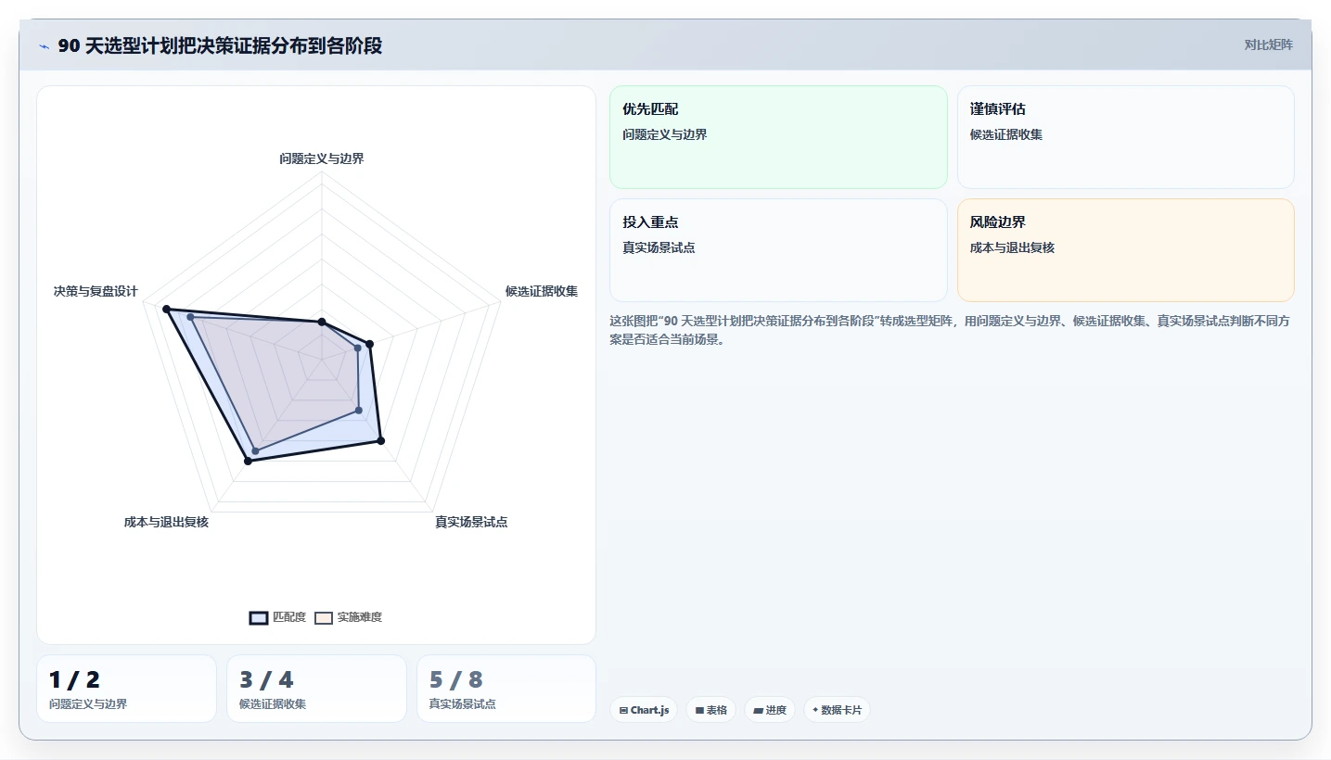Click 成本与退出复核 text in 风险边界 card

[x=1012, y=247]
